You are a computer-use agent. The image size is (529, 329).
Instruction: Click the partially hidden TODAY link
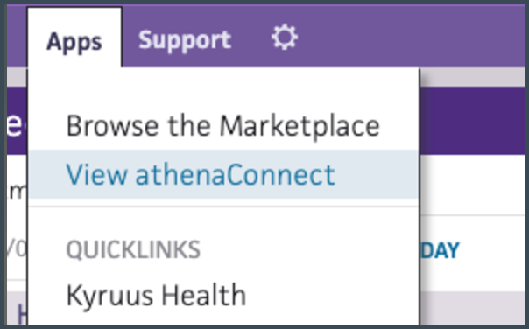tap(440, 250)
